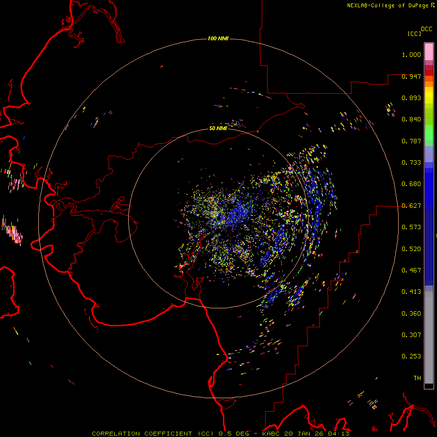
Task: Click the gray segment of the color bar
Action: click(x=429, y=337)
